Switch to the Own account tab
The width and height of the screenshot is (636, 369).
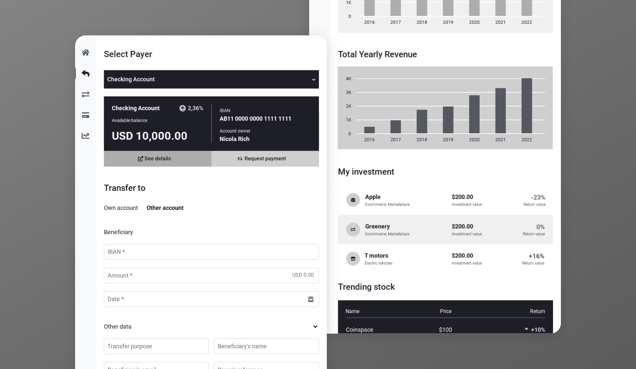coord(121,208)
